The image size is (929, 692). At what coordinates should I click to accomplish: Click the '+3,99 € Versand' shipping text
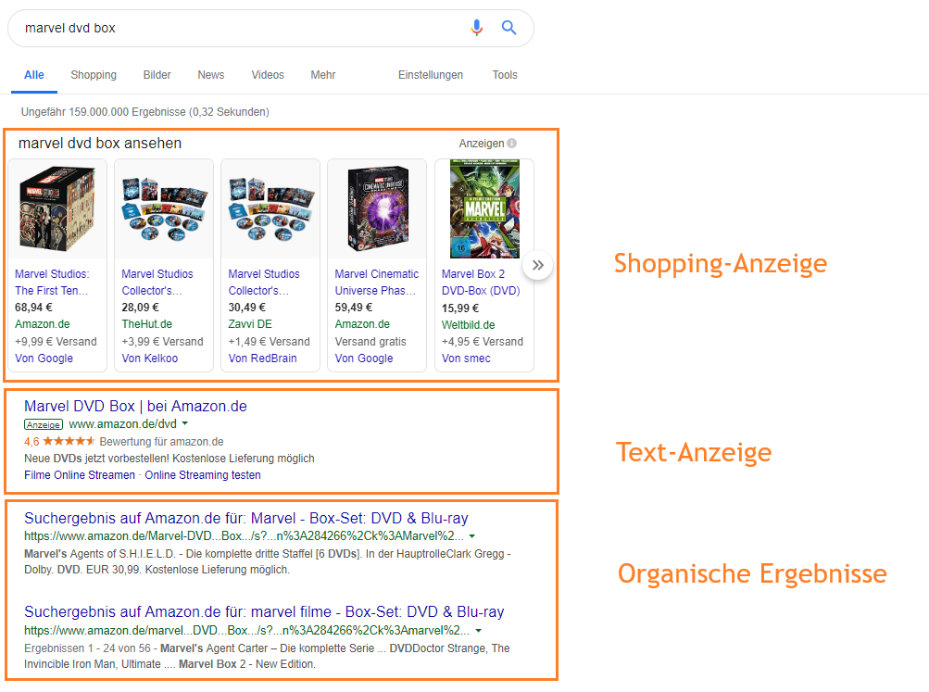(x=162, y=342)
